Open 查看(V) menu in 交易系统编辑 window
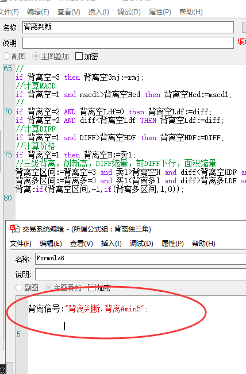This screenshot has height=374, width=246. click(82, 244)
